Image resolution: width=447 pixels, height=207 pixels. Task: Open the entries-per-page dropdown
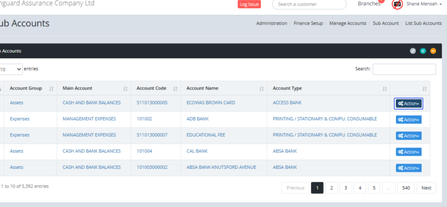pyautogui.click(x=11, y=69)
